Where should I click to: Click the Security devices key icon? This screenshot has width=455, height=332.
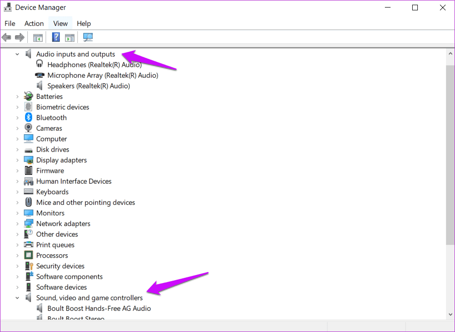click(29, 266)
